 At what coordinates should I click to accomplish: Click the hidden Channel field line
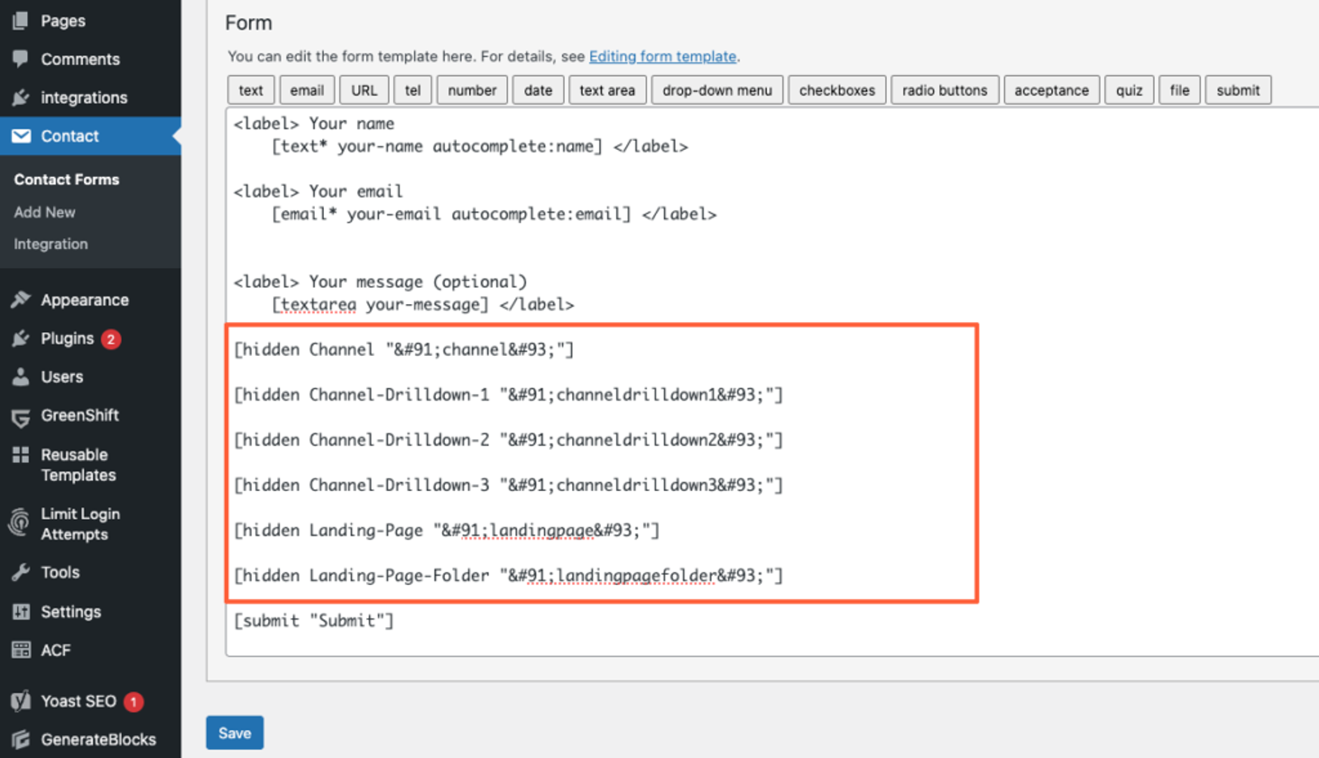pos(404,349)
